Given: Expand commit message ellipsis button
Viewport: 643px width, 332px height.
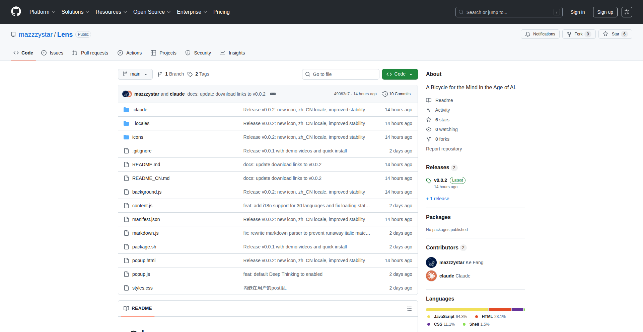Looking at the screenshot, I should tap(273, 94).
